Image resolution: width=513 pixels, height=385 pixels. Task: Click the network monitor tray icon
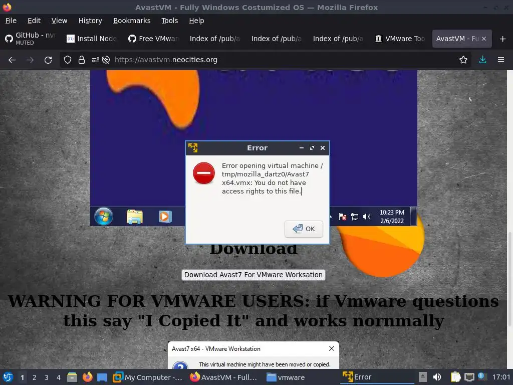tap(469, 377)
